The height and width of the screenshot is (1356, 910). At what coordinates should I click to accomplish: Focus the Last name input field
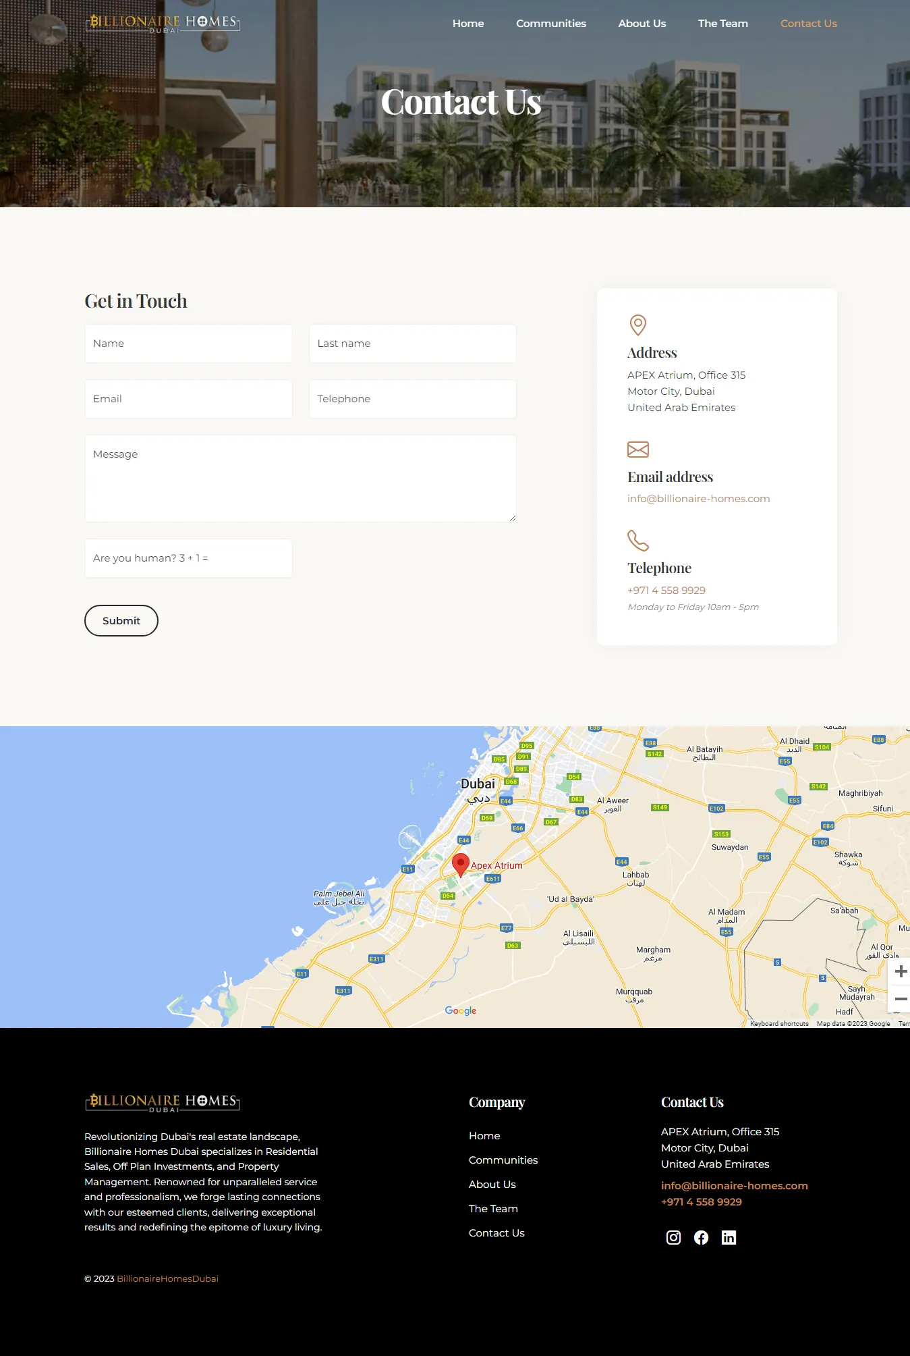413,344
